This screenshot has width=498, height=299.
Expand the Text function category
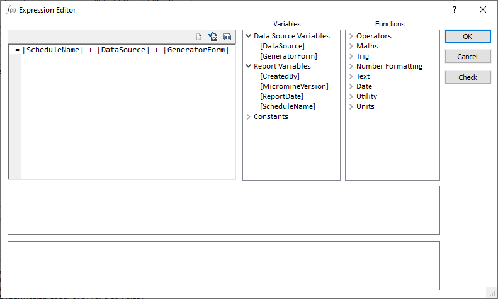[351, 76]
